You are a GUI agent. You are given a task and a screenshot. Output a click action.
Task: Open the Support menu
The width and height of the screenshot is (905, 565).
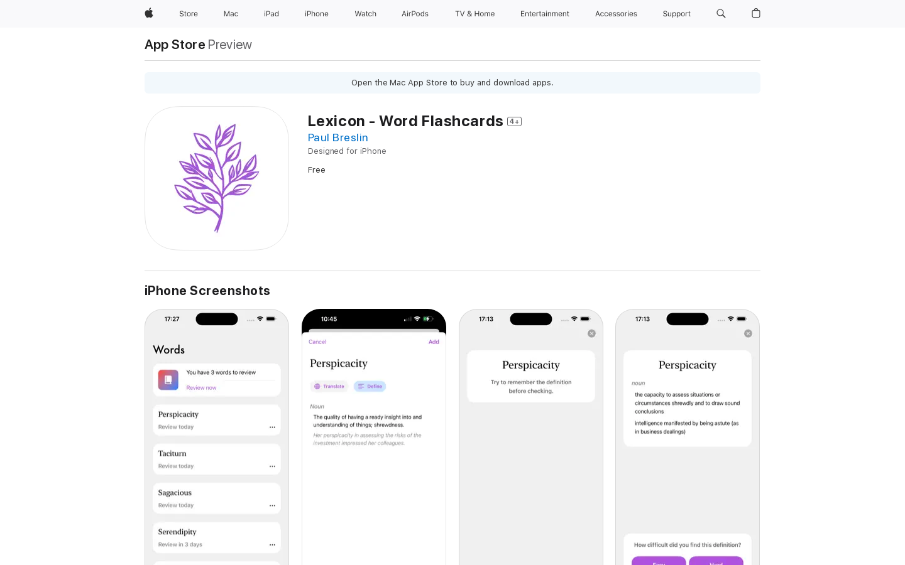pyautogui.click(x=676, y=14)
